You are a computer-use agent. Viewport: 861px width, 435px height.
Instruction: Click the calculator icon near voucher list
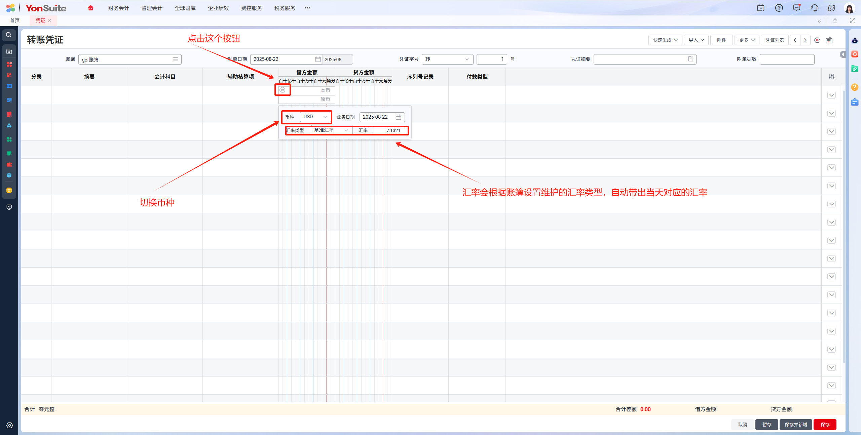point(829,40)
